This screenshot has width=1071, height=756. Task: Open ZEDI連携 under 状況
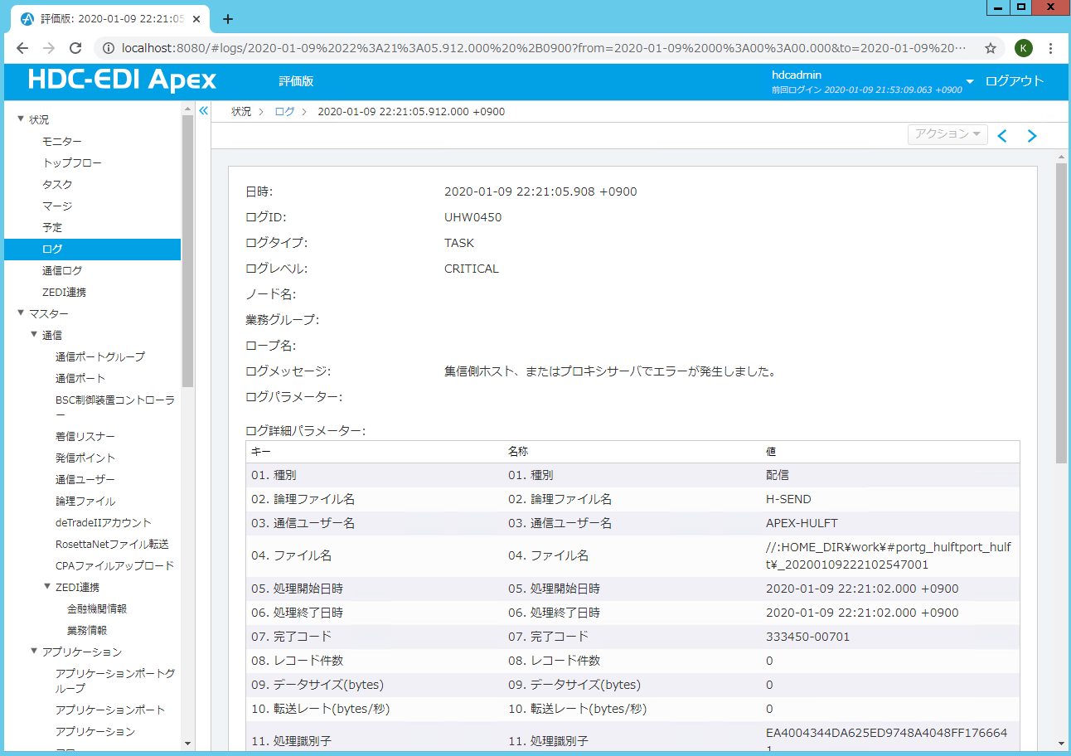click(64, 292)
